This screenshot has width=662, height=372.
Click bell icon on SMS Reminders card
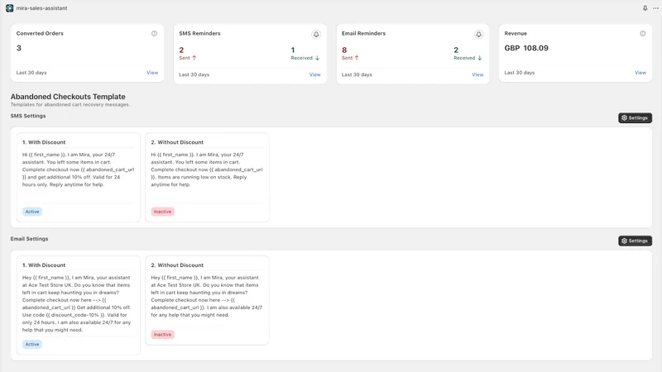point(316,34)
